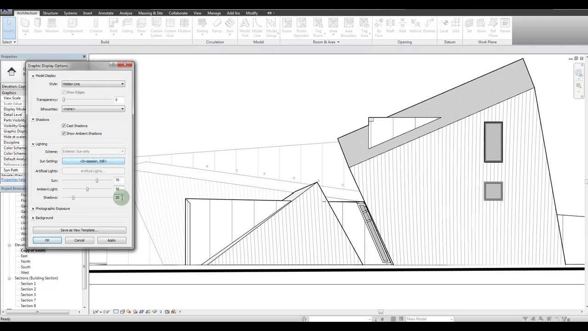
Task: Expand the Photographic Exposure section
Action: pos(33,209)
